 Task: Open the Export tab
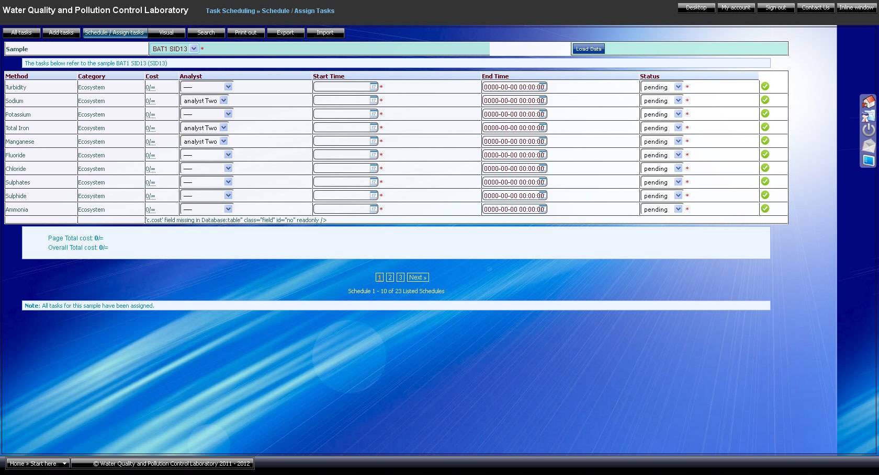point(286,32)
